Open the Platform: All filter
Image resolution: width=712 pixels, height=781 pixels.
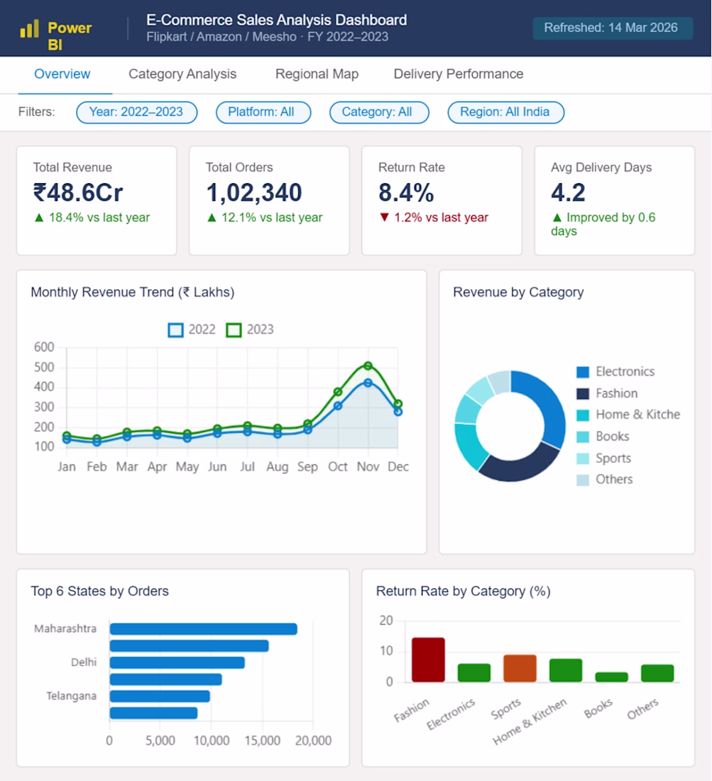pyautogui.click(x=263, y=112)
